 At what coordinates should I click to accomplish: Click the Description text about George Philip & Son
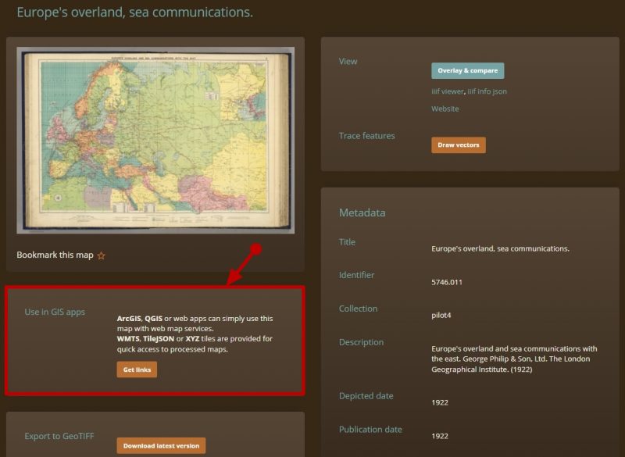514,359
